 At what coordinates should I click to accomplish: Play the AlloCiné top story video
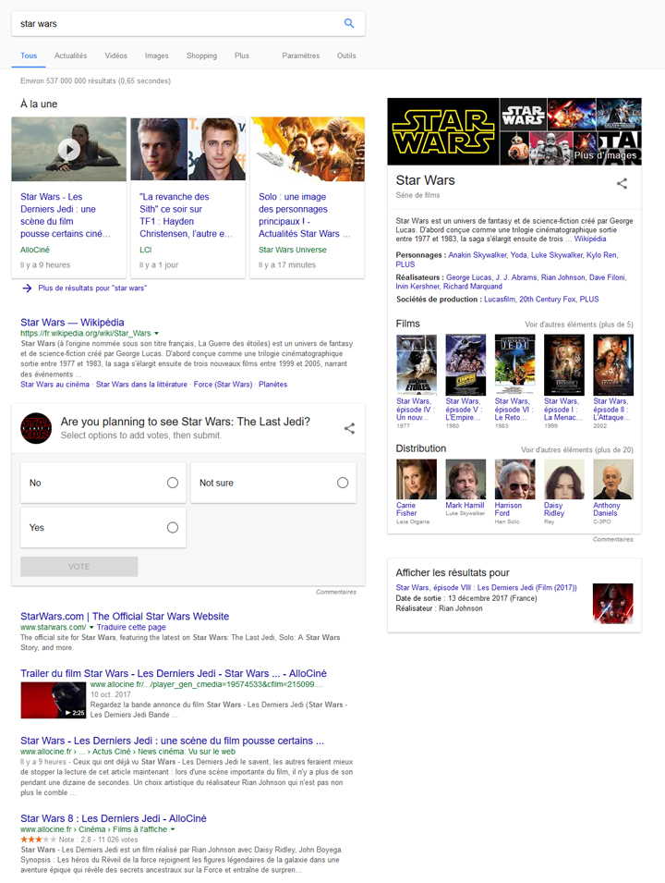[x=69, y=149]
